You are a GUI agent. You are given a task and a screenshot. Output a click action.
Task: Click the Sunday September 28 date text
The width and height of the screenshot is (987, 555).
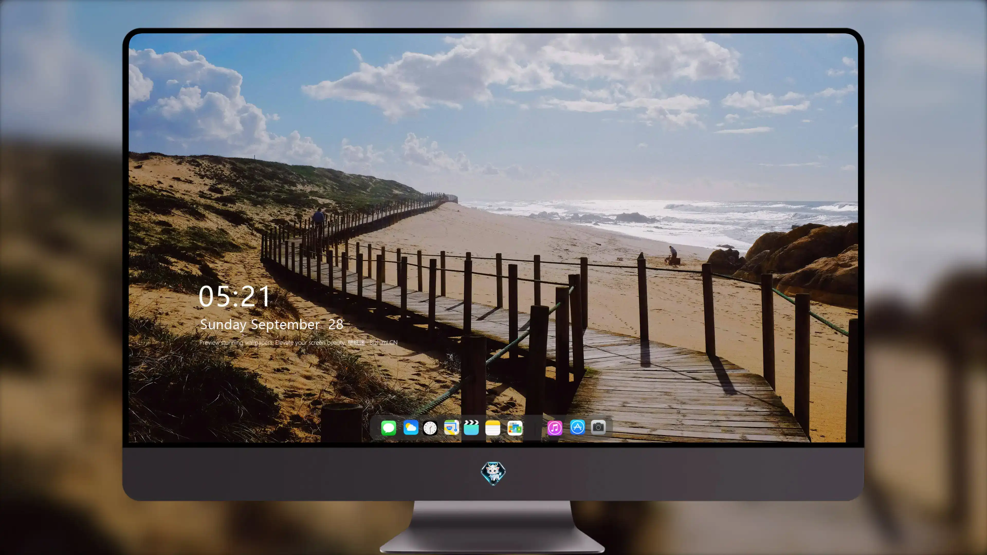(x=271, y=325)
